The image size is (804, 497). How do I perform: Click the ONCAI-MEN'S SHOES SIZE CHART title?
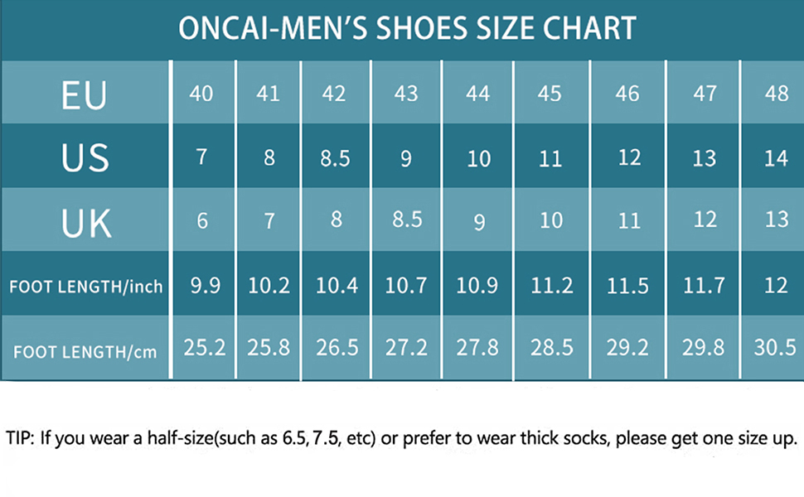(x=407, y=28)
